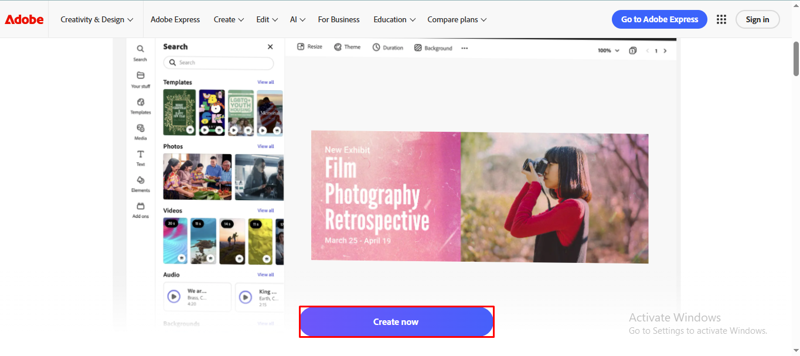Select the 14 s hikers video thumbnail
Screen dimensions: 800x356
pyautogui.click(x=232, y=241)
